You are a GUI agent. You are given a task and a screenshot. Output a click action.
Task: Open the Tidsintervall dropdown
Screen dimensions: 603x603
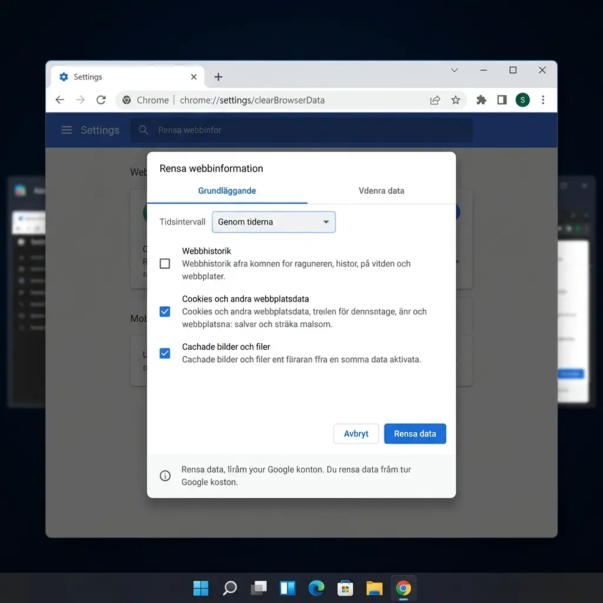point(273,222)
